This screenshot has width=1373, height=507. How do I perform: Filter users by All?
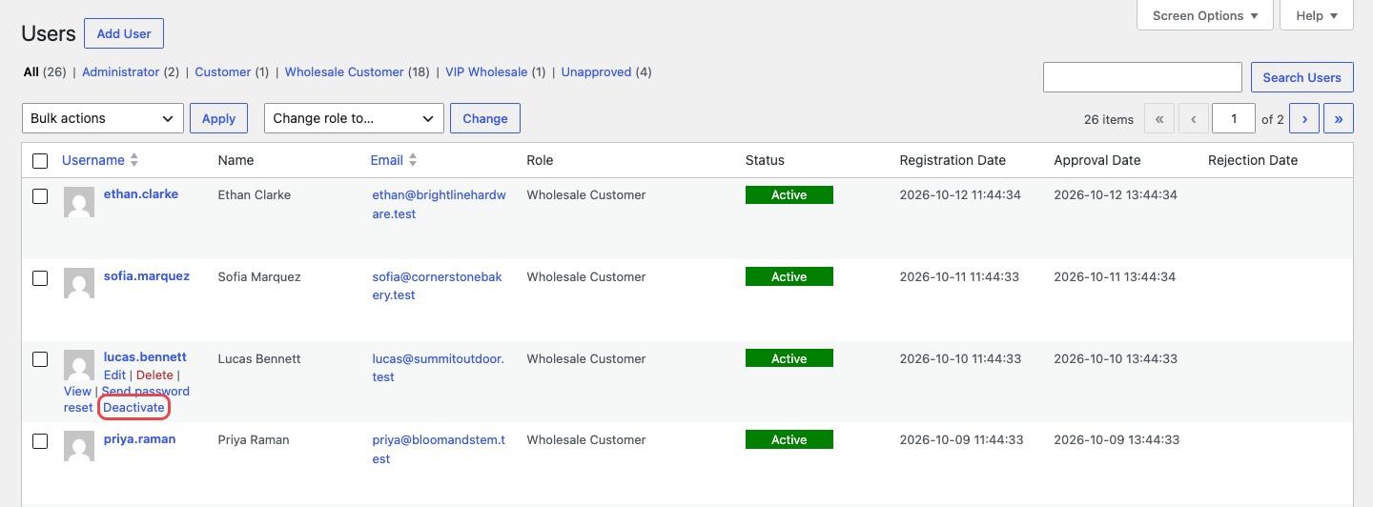pos(31,71)
